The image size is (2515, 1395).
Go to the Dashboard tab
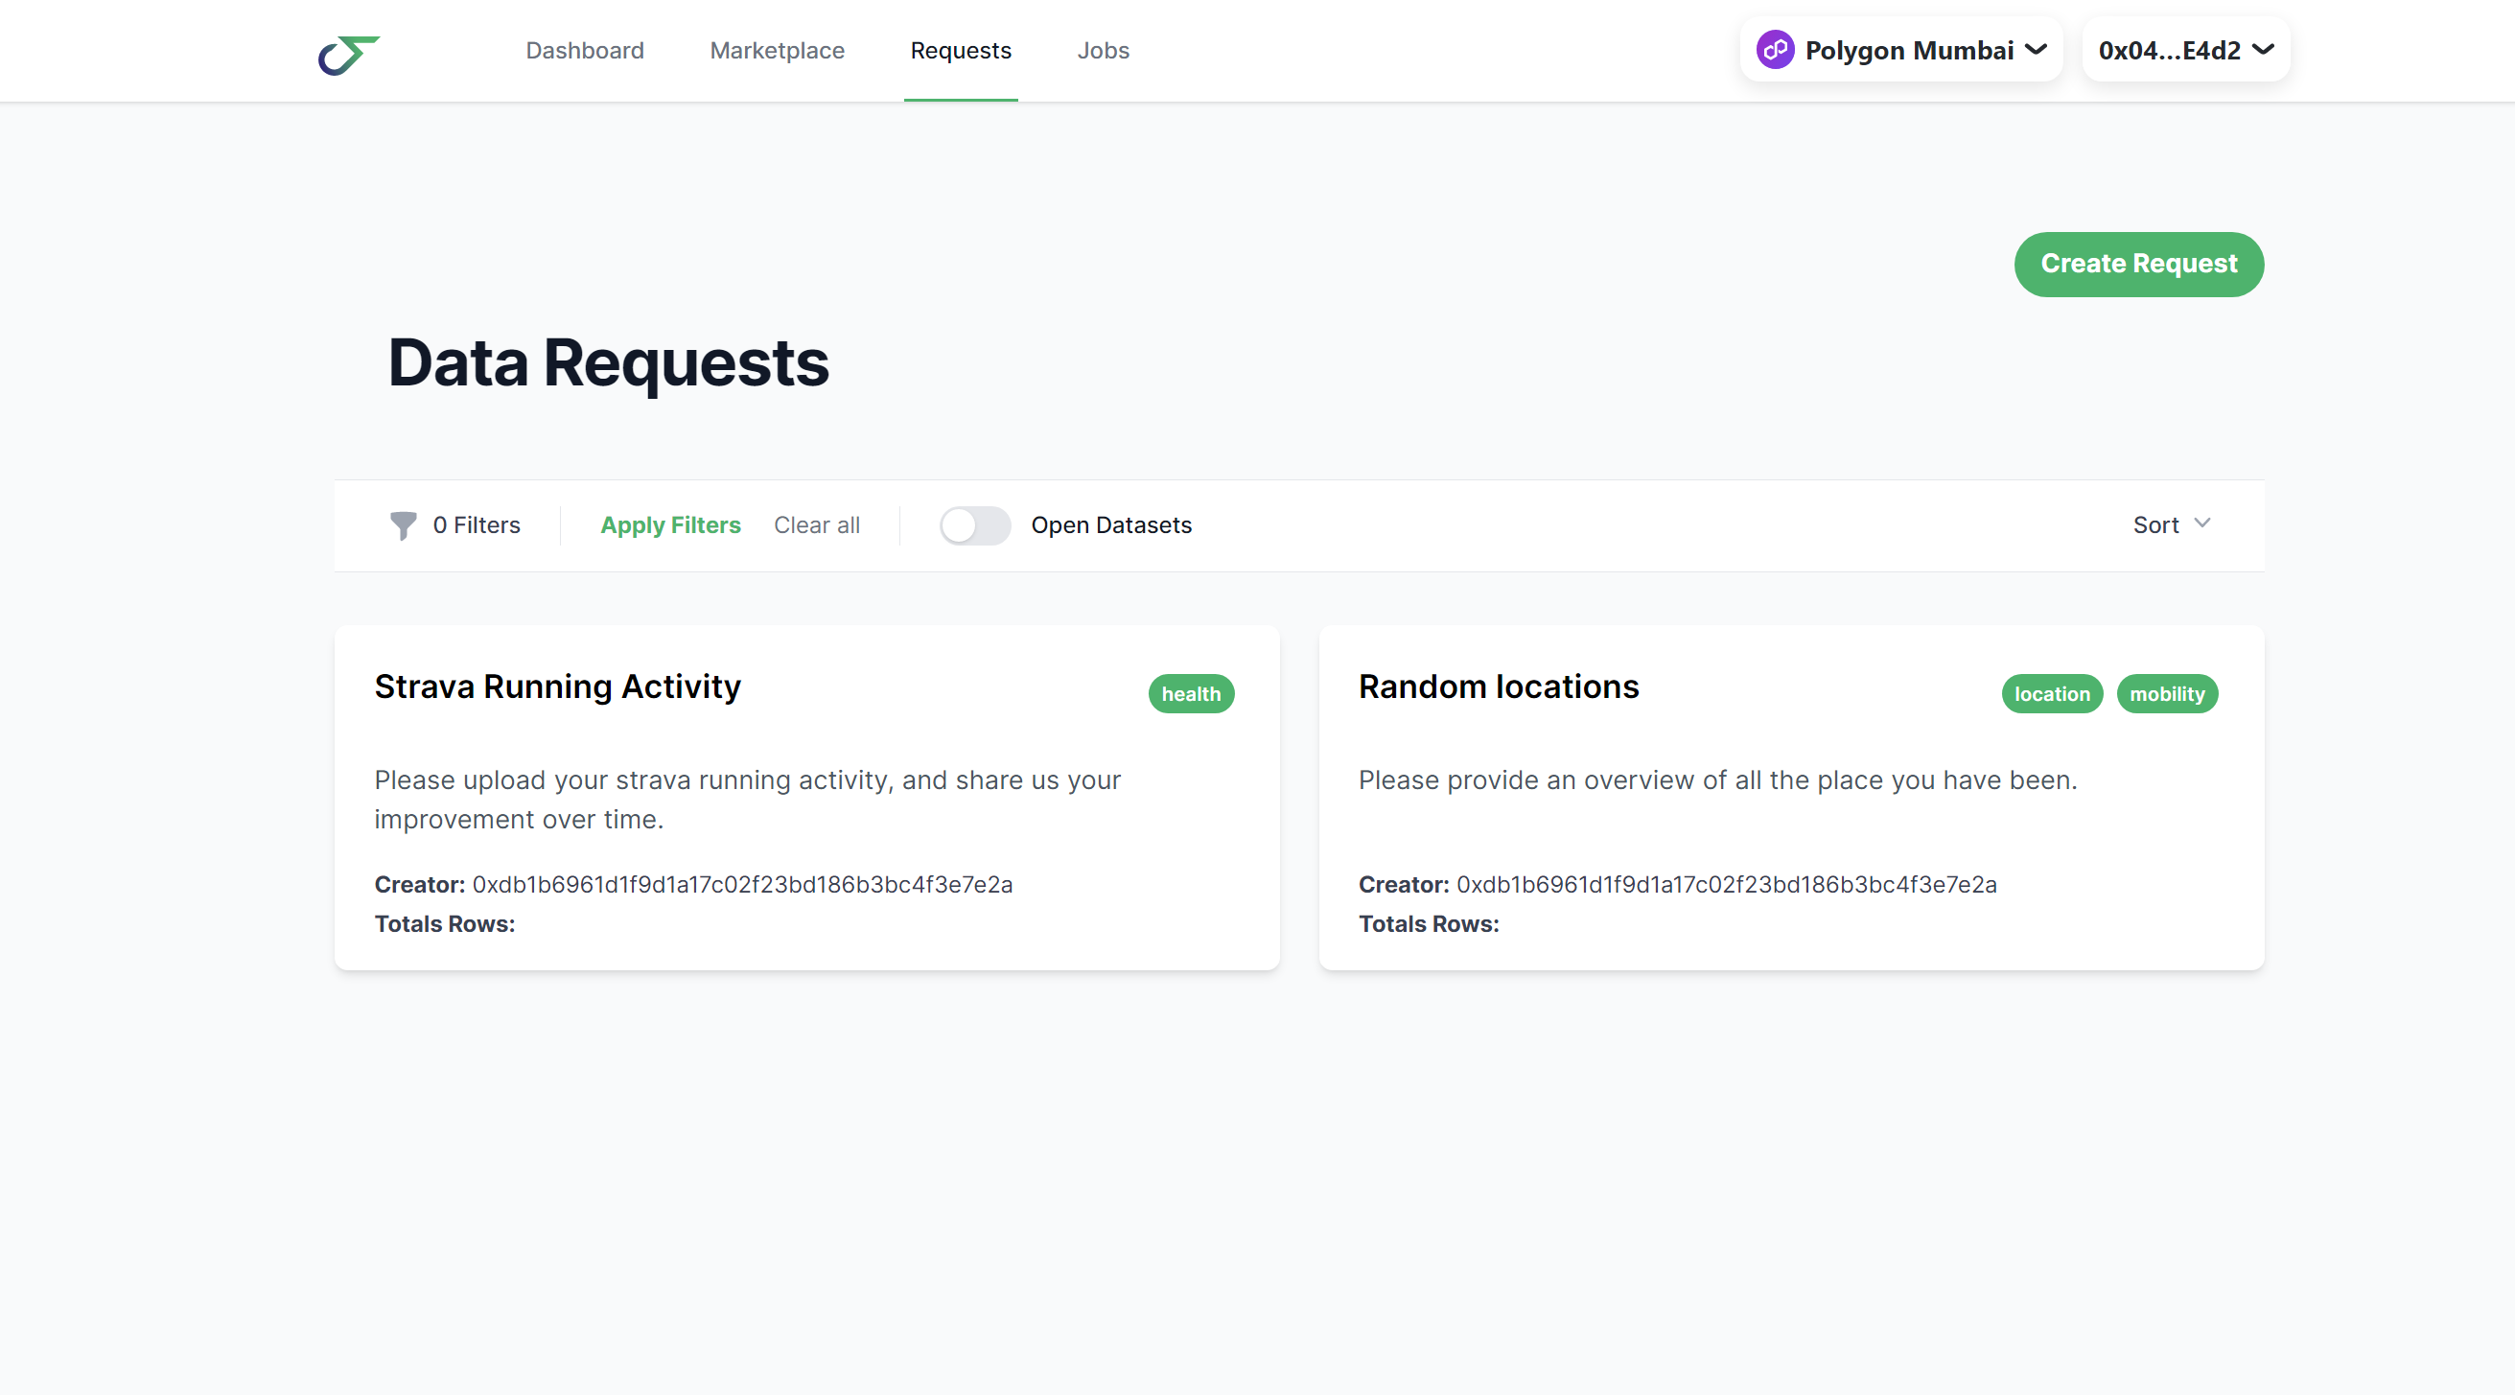(585, 51)
